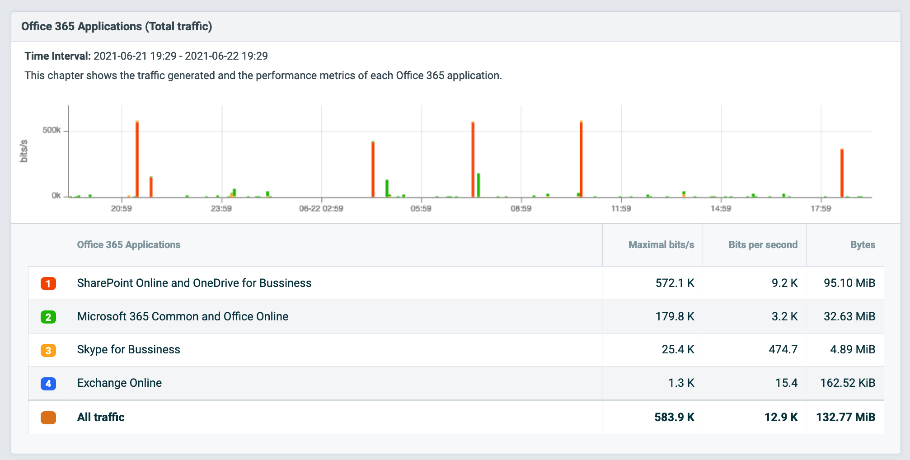This screenshot has width=910, height=460.
Task: Click the green bar right of 05:59 spike
Action: click(478, 185)
